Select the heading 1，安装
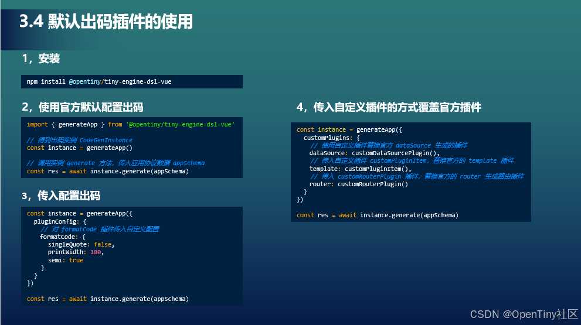Screen dimensions: 581x325 (41, 59)
